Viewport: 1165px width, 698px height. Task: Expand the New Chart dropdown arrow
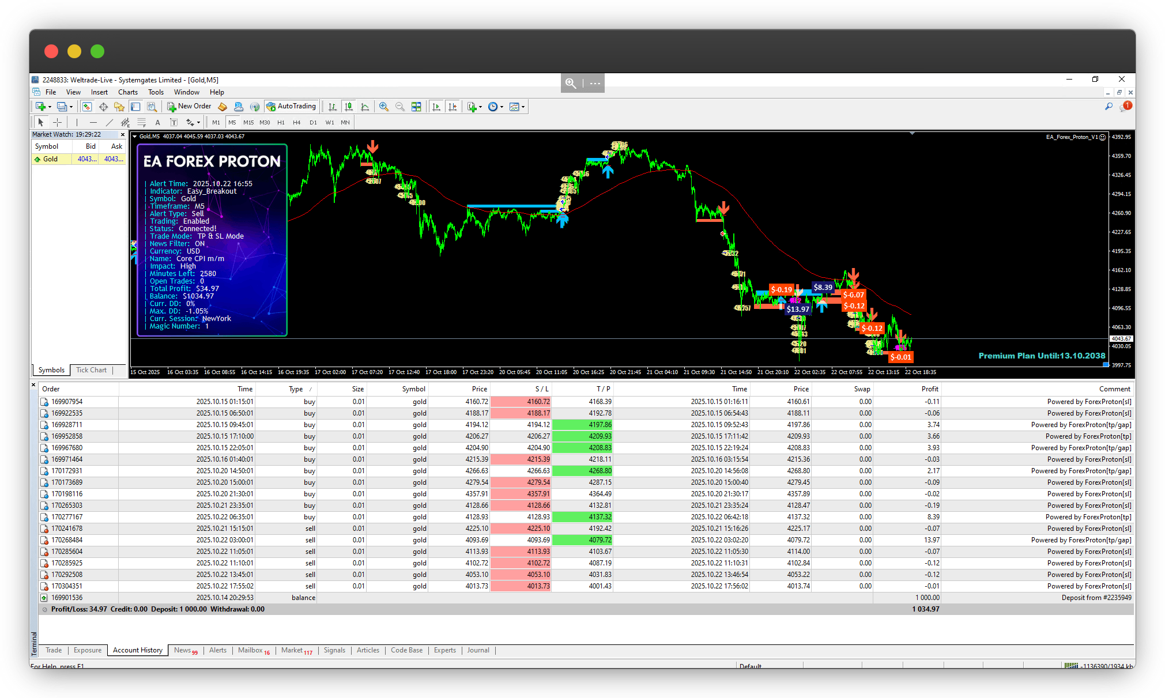click(x=50, y=107)
